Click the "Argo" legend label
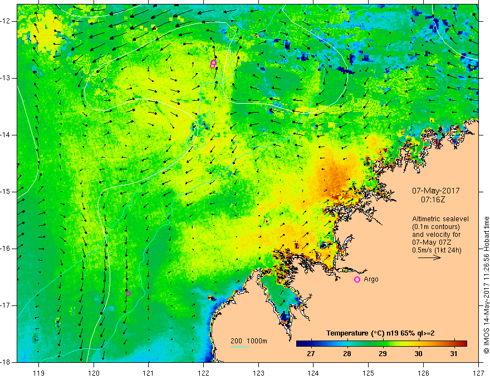The height and width of the screenshot is (379, 490). (371, 279)
